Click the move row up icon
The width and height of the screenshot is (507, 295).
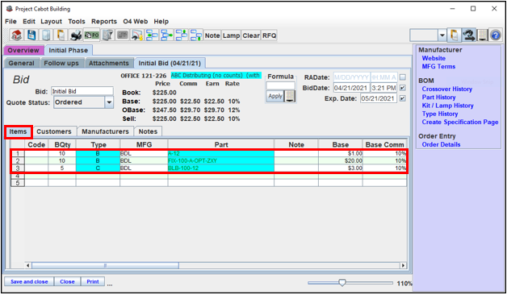click(x=182, y=35)
